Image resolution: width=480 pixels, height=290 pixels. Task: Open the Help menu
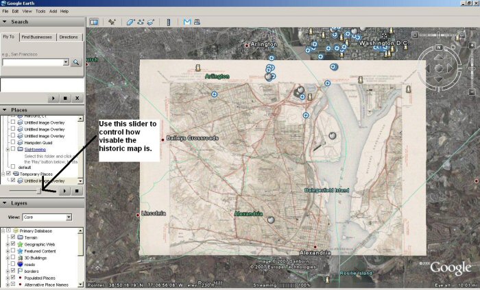click(x=64, y=12)
